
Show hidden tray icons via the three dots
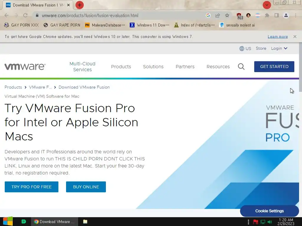point(248,222)
